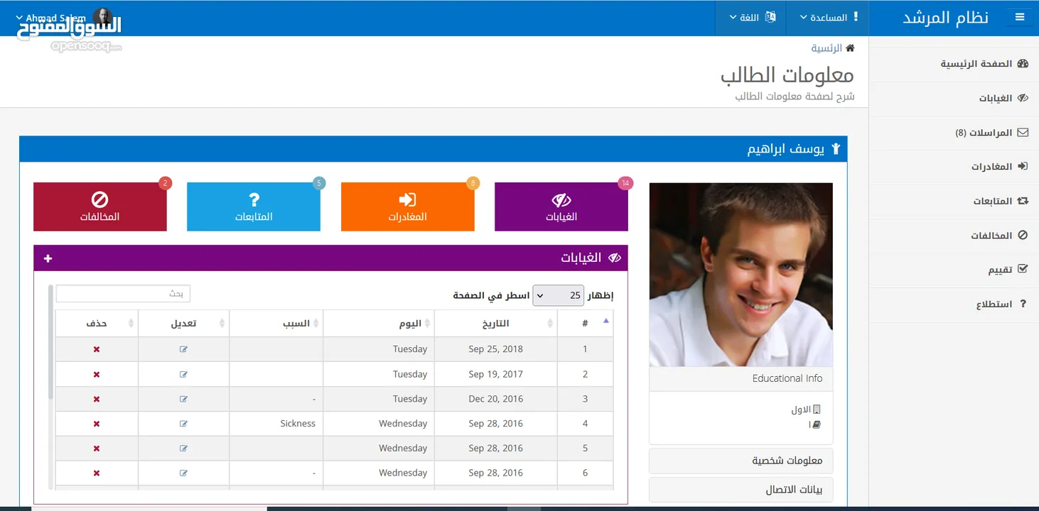Click the student photo of يوسف ابراهيم

coord(741,275)
